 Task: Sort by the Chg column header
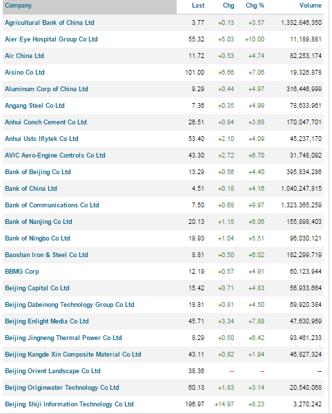pyautogui.click(x=228, y=6)
